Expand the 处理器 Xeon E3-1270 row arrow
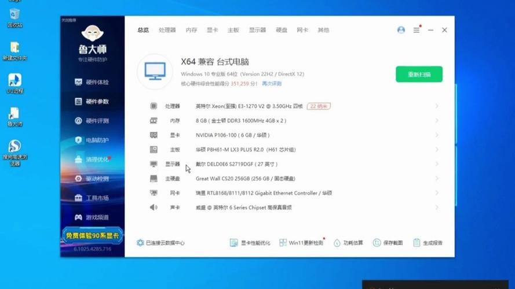515x289 pixels. (437, 106)
